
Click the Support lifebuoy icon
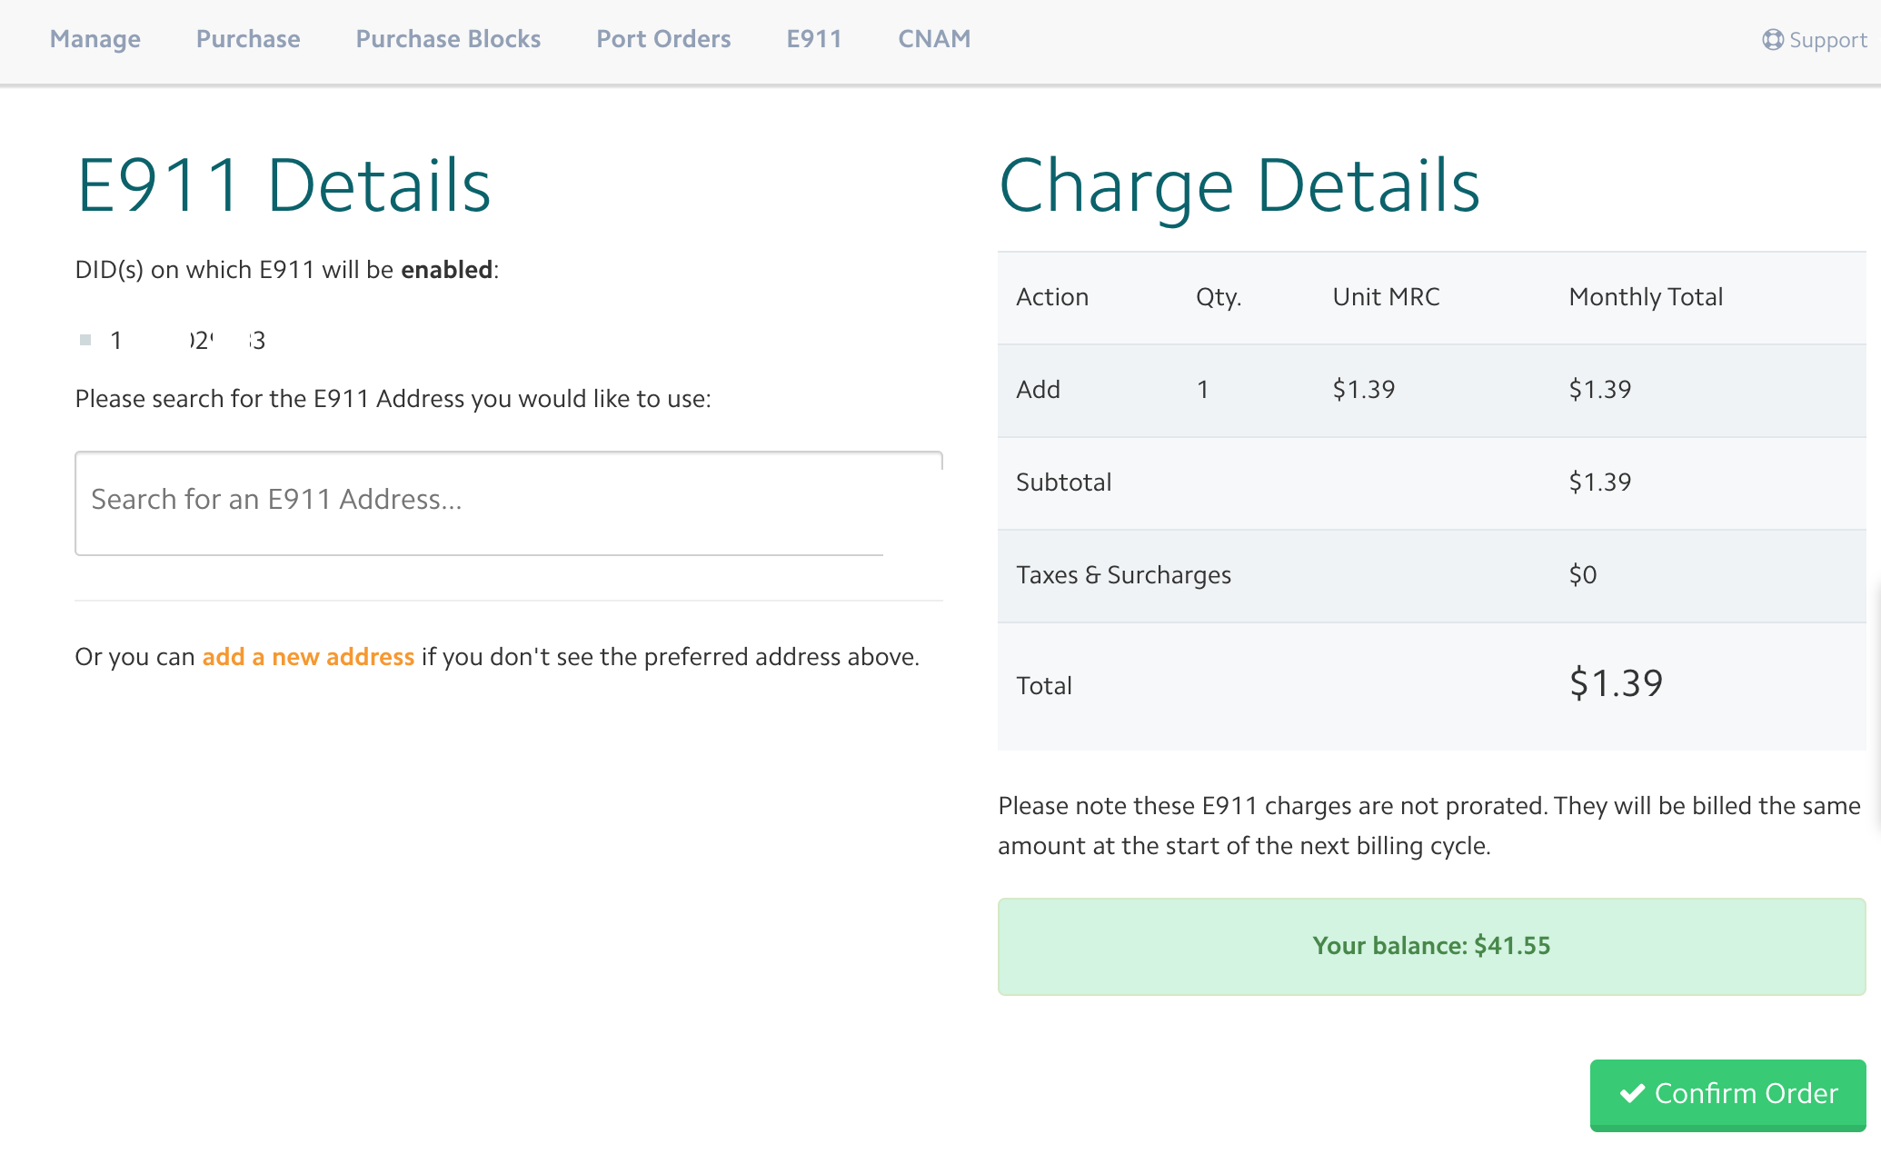1772,40
